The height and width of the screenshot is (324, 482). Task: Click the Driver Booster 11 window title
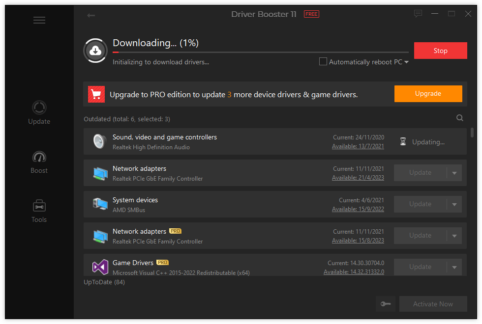[x=264, y=14]
